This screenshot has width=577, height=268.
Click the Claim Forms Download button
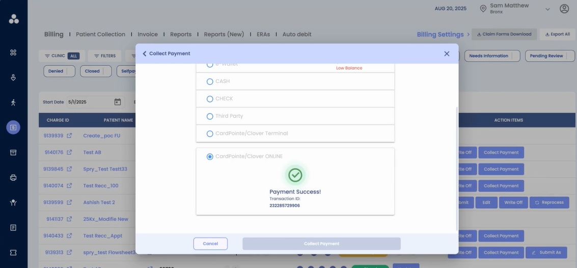coord(504,34)
